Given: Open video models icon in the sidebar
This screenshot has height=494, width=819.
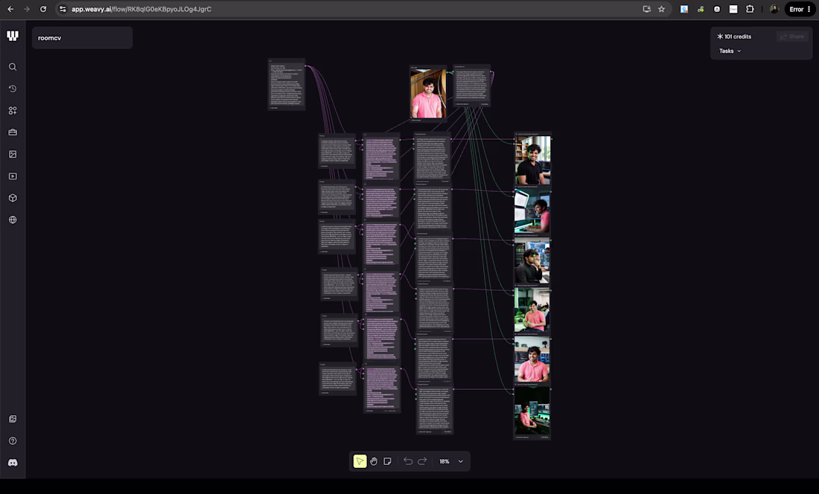Looking at the screenshot, I should click(x=13, y=176).
